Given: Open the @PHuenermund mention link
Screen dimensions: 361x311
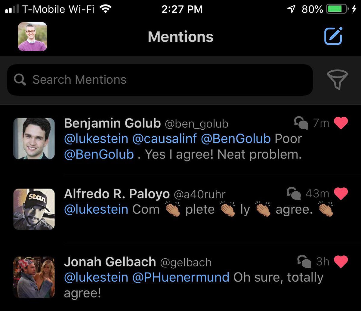Looking at the screenshot, I should pos(181,277).
